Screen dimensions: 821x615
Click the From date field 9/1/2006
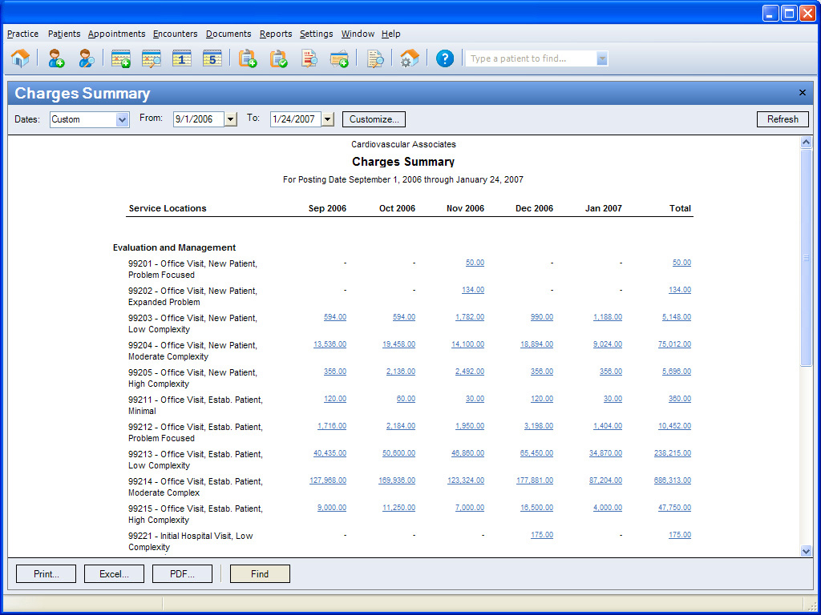(199, 119)
